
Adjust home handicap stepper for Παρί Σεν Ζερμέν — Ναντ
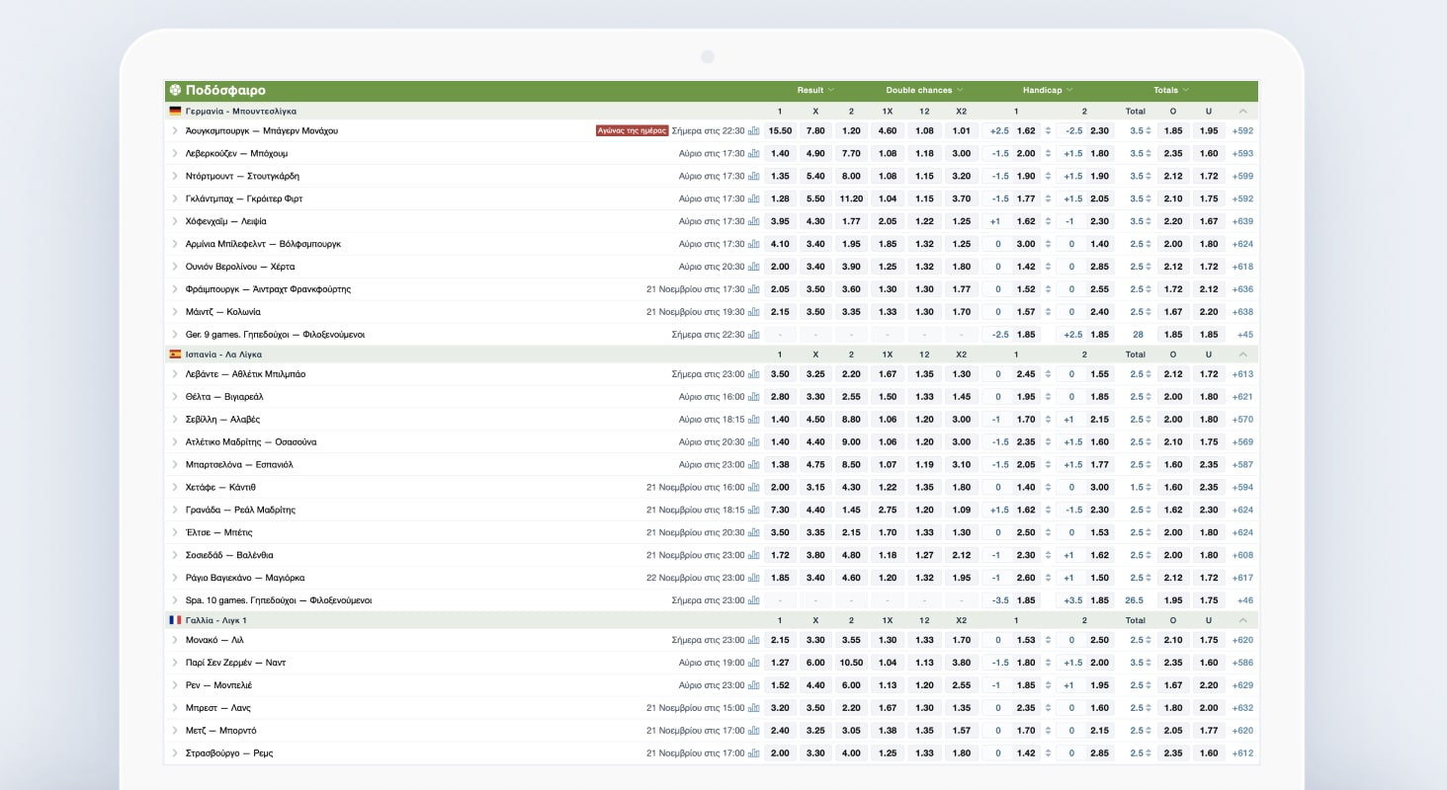(1048, 663)
